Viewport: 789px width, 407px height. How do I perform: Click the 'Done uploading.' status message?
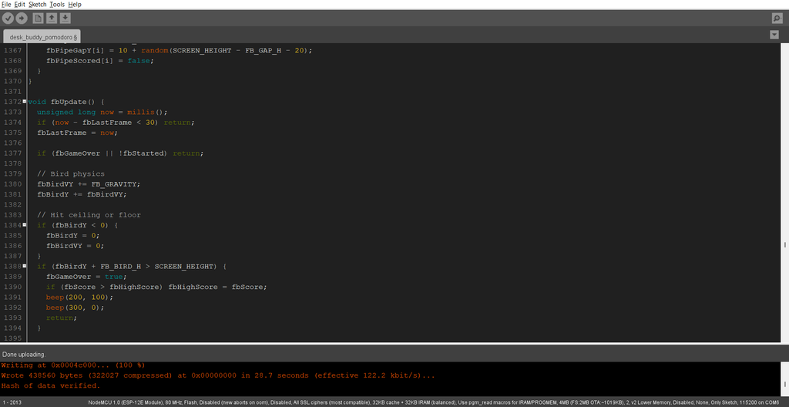24,355
